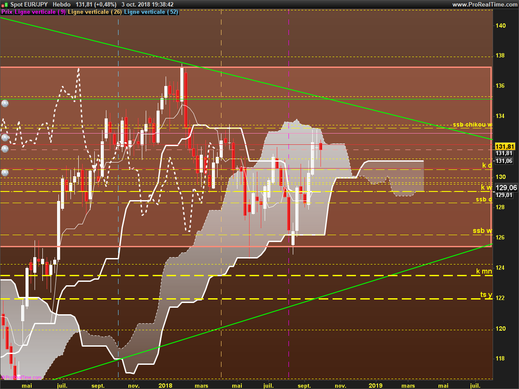Screen dimensions: 519x389
Task: Click the 118 value on the price axis
Action: point(501,358)
